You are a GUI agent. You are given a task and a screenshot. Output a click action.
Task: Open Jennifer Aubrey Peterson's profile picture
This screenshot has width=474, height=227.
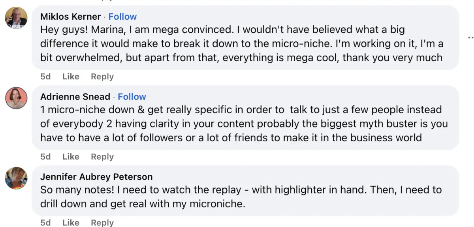click(x=16, y=178)
